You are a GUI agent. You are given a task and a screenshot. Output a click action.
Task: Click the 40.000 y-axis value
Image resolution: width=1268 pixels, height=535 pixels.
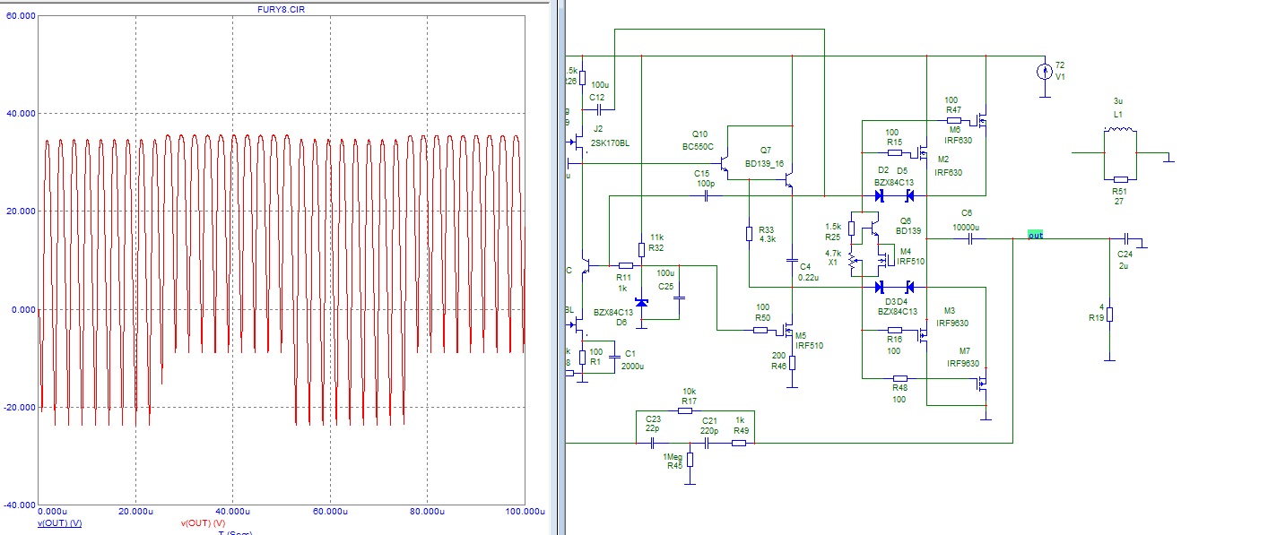[x=21, y=114]
